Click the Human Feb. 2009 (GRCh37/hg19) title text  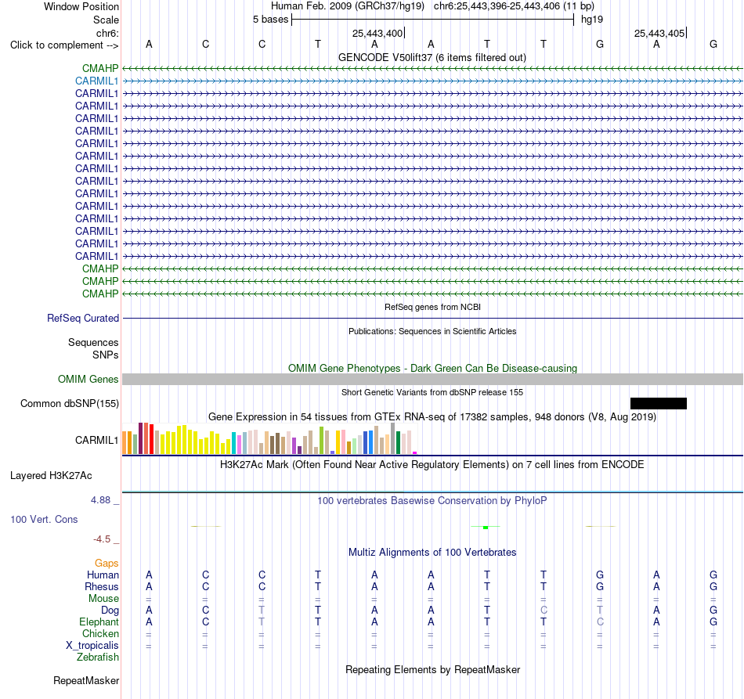pyautogui.click(x=347, y=6)
